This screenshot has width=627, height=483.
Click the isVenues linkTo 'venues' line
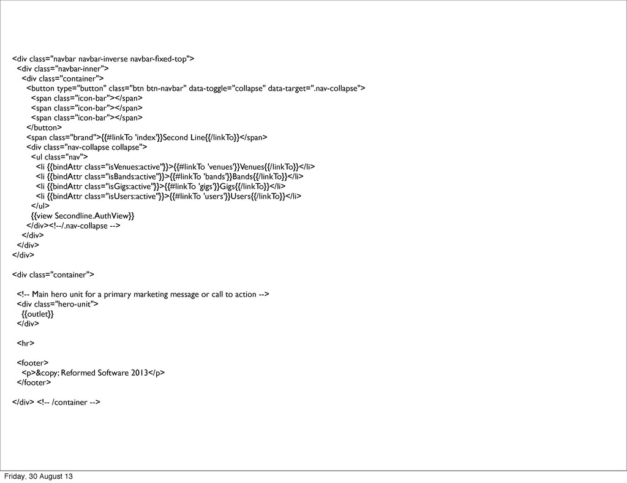(x=176, y=167)
